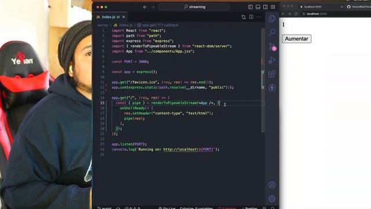Click app.listen(PORT) on line 23
The image size is (371, 209).
[129, 144]
